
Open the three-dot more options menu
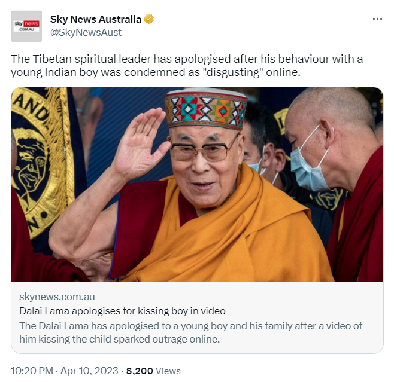377,19
